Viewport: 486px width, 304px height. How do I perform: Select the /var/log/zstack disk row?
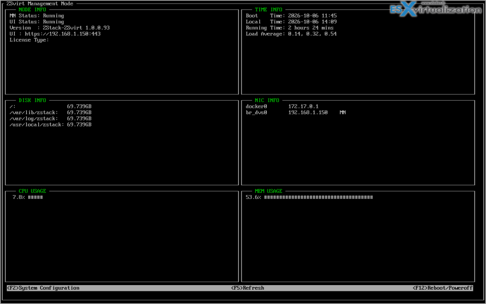[x=50, y=118]
